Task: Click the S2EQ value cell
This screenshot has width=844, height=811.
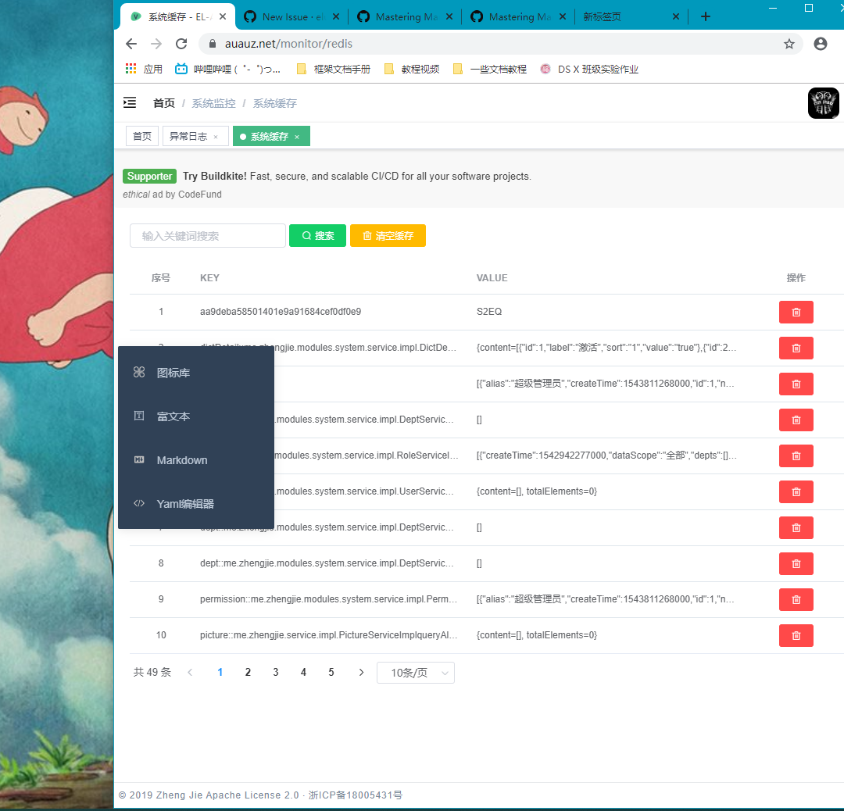Action: coord(488,312)
